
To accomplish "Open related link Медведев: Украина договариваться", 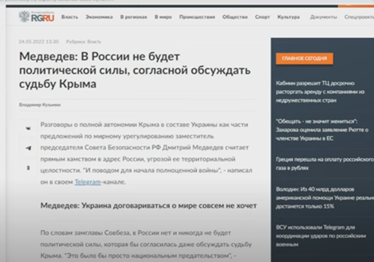I will [x=148, y=206].
